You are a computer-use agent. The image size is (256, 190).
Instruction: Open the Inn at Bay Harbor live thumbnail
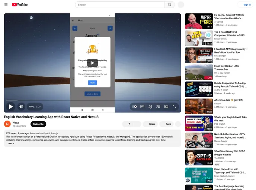coord(199,72)
